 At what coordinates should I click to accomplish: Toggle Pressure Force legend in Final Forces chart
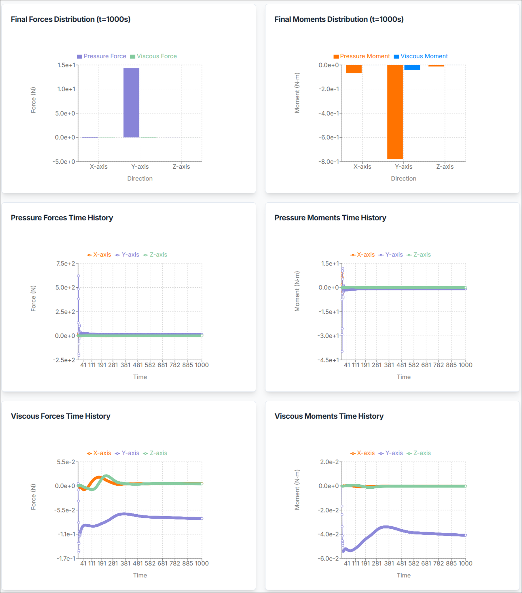(x=101, y=56)
